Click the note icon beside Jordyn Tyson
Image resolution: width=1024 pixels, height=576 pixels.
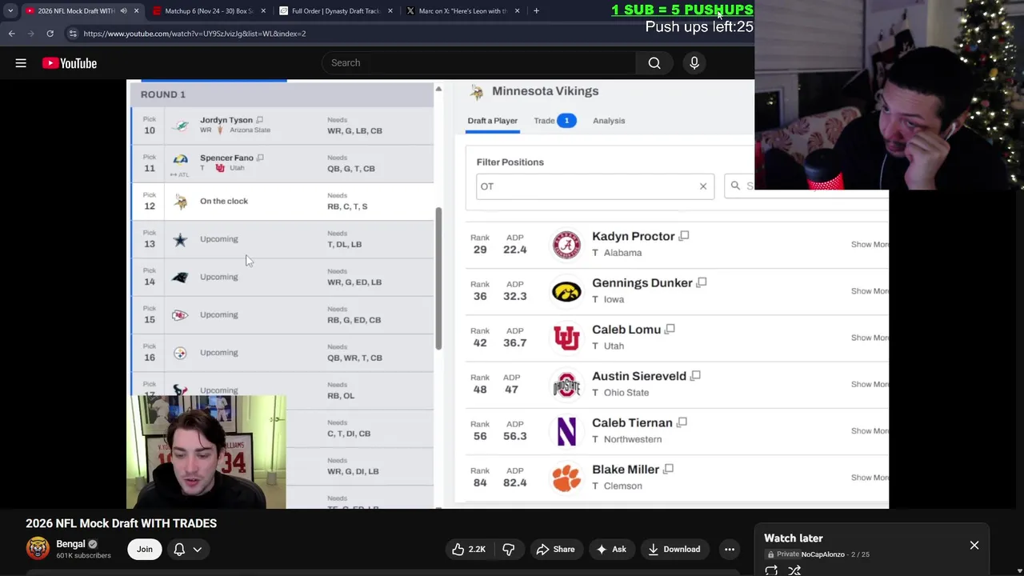[259, 120]
